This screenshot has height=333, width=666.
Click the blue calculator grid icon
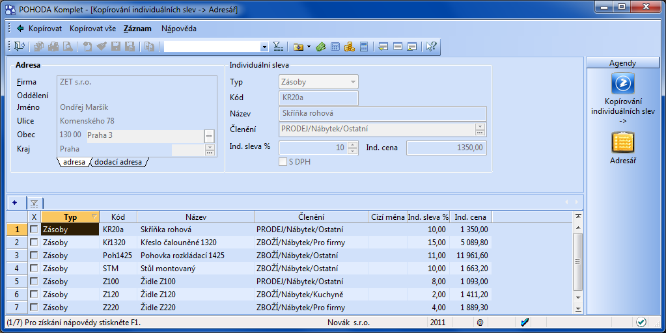click(335, 47)
